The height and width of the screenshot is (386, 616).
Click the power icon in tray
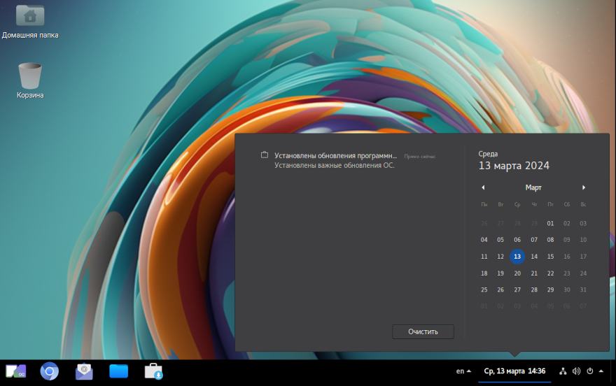pyautogui.click(x=589, y=371)
